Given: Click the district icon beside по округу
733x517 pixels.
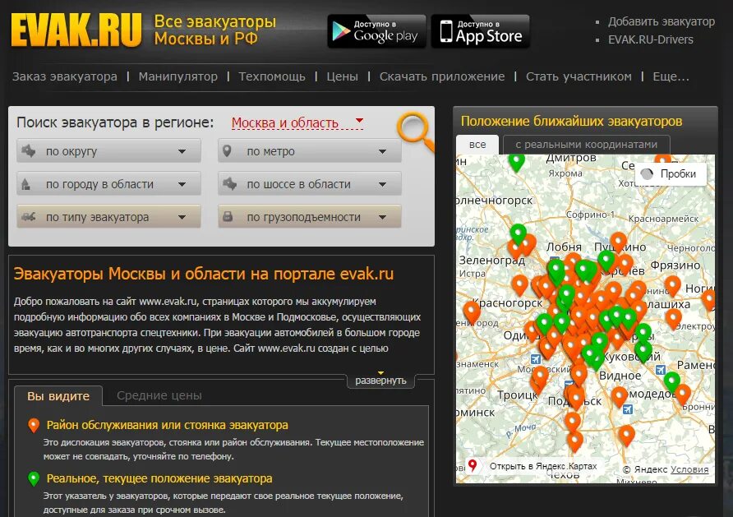Looking at the screenshot, I should click(29, 151).
